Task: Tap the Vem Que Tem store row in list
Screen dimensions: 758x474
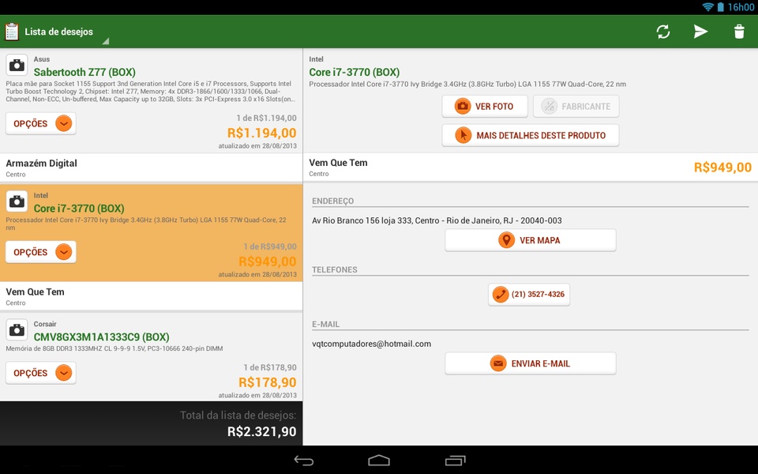Action: pos(152,296)
